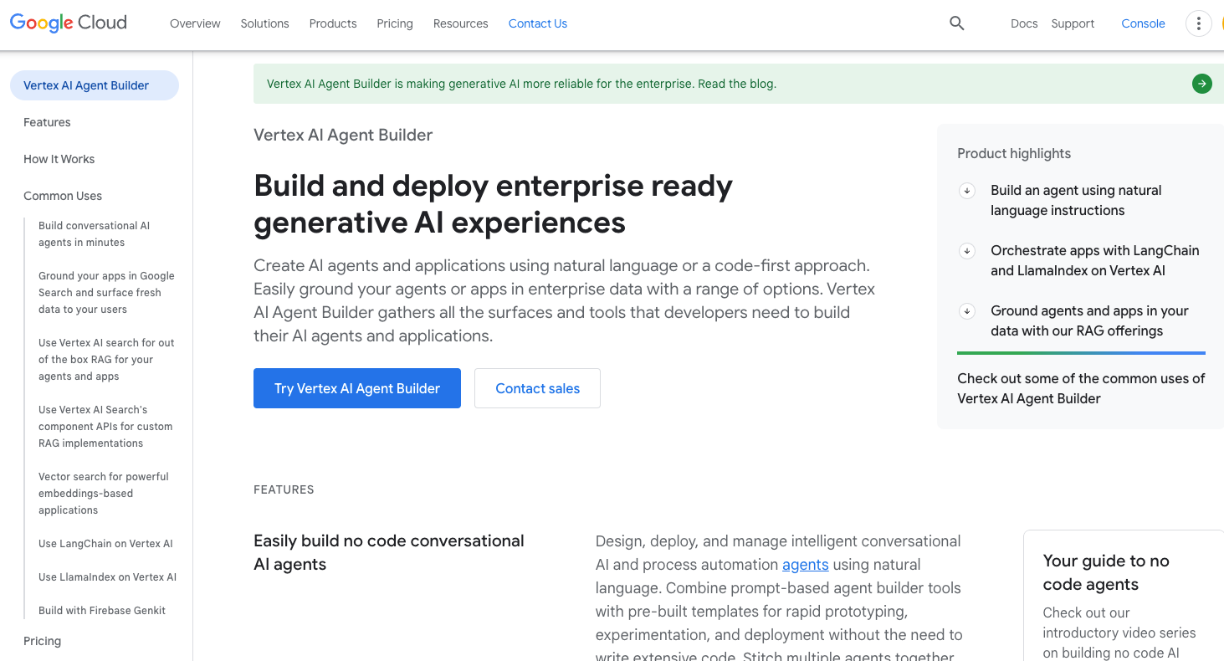Go to the Console
Screen dimensions: 1224x661
pyautogui.click(x=1143, y=23)
